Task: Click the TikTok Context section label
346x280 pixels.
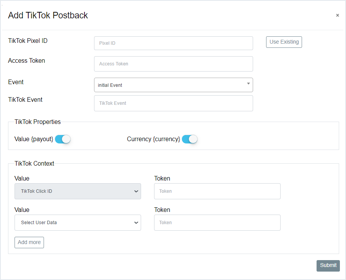Action: tap(34, 164)
